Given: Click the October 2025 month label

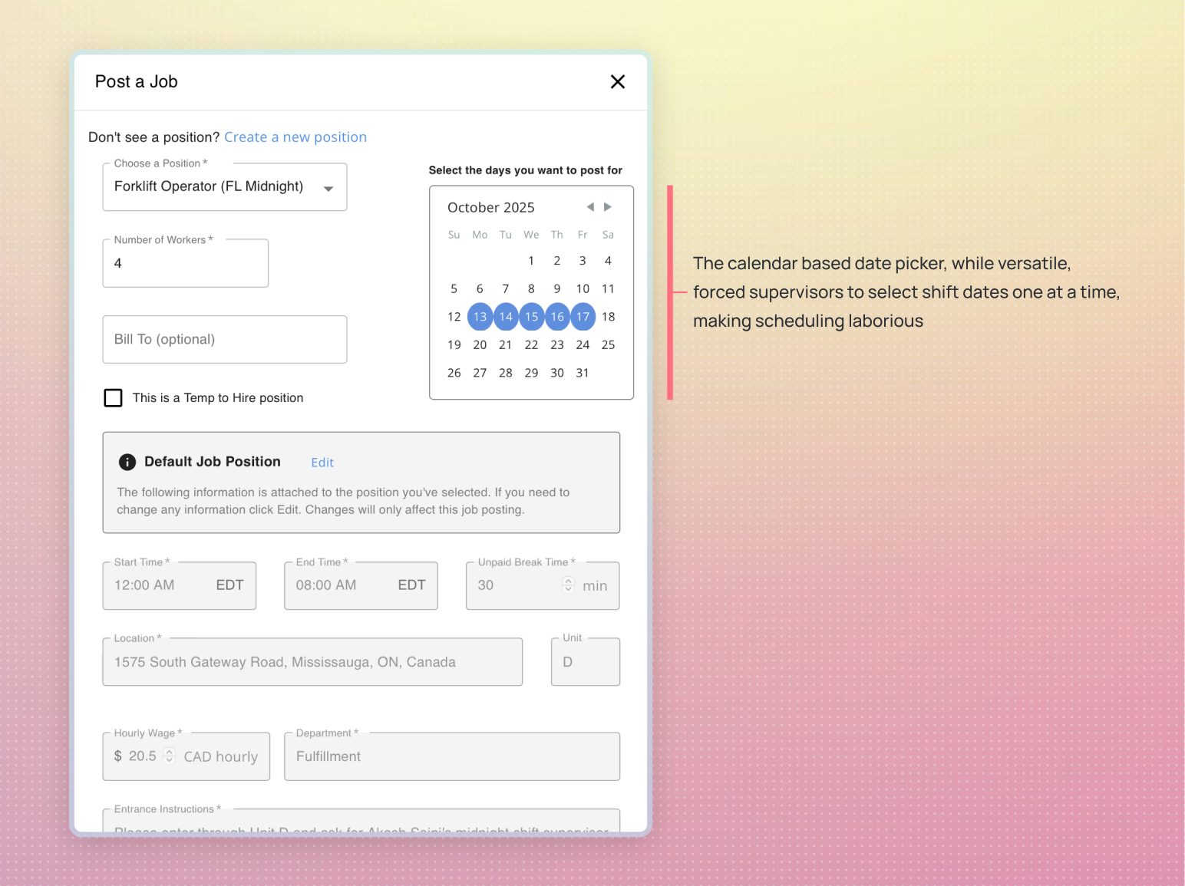Looking at the screenshot, I should point(491,207).
